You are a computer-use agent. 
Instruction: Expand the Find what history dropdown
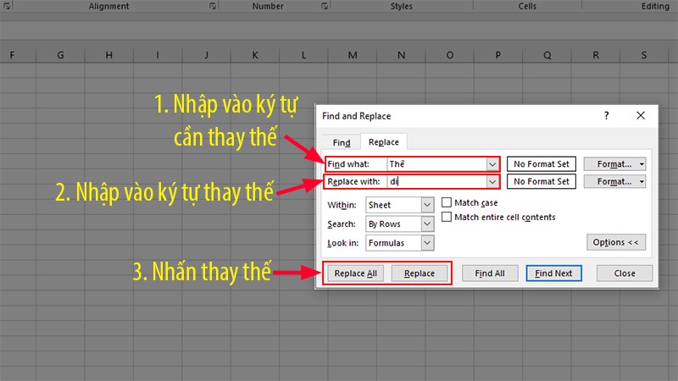pos(492,164)
